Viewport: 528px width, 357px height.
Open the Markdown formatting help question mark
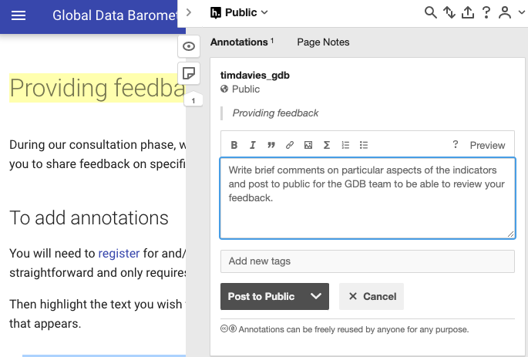[456, 145]
